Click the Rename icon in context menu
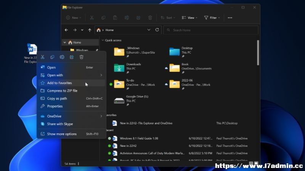This screenshot has height=171, width=305. tap(62, 57)
